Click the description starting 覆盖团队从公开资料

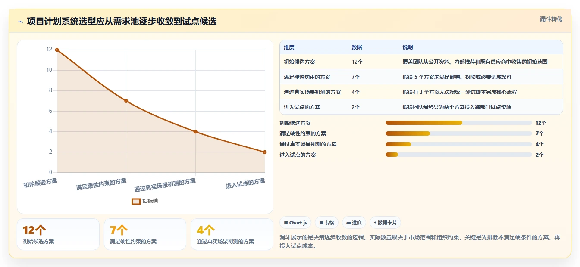coord(475,62)
